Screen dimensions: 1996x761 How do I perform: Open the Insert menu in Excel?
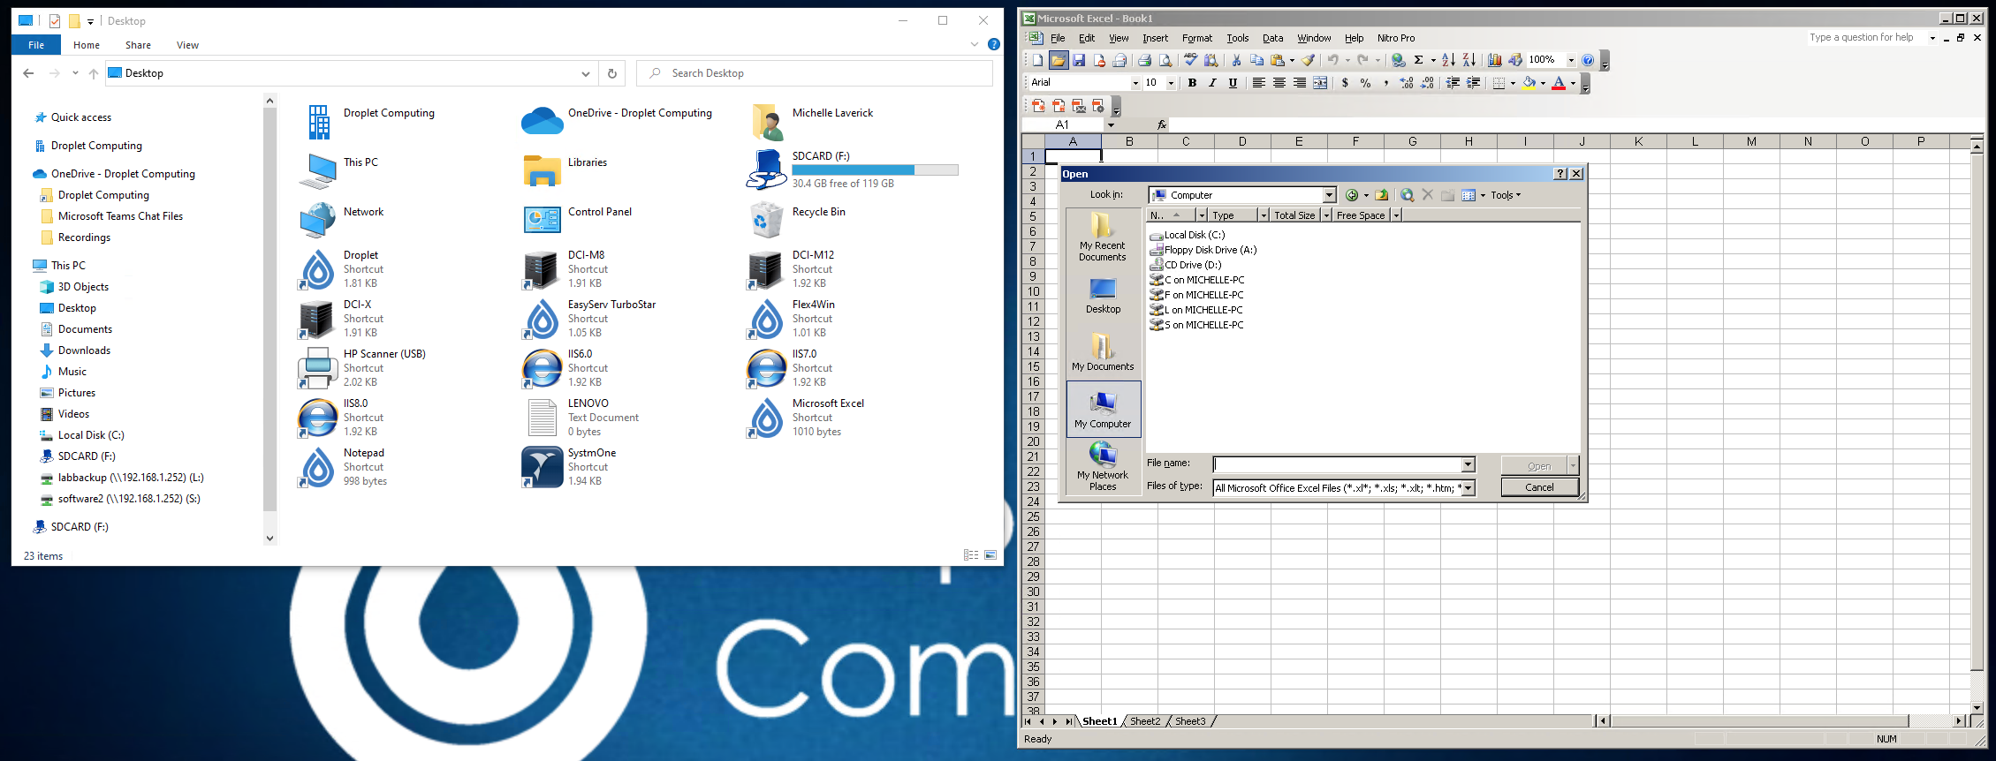(x=1155, y=38)
